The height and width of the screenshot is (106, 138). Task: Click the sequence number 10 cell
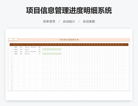point(12,67)
